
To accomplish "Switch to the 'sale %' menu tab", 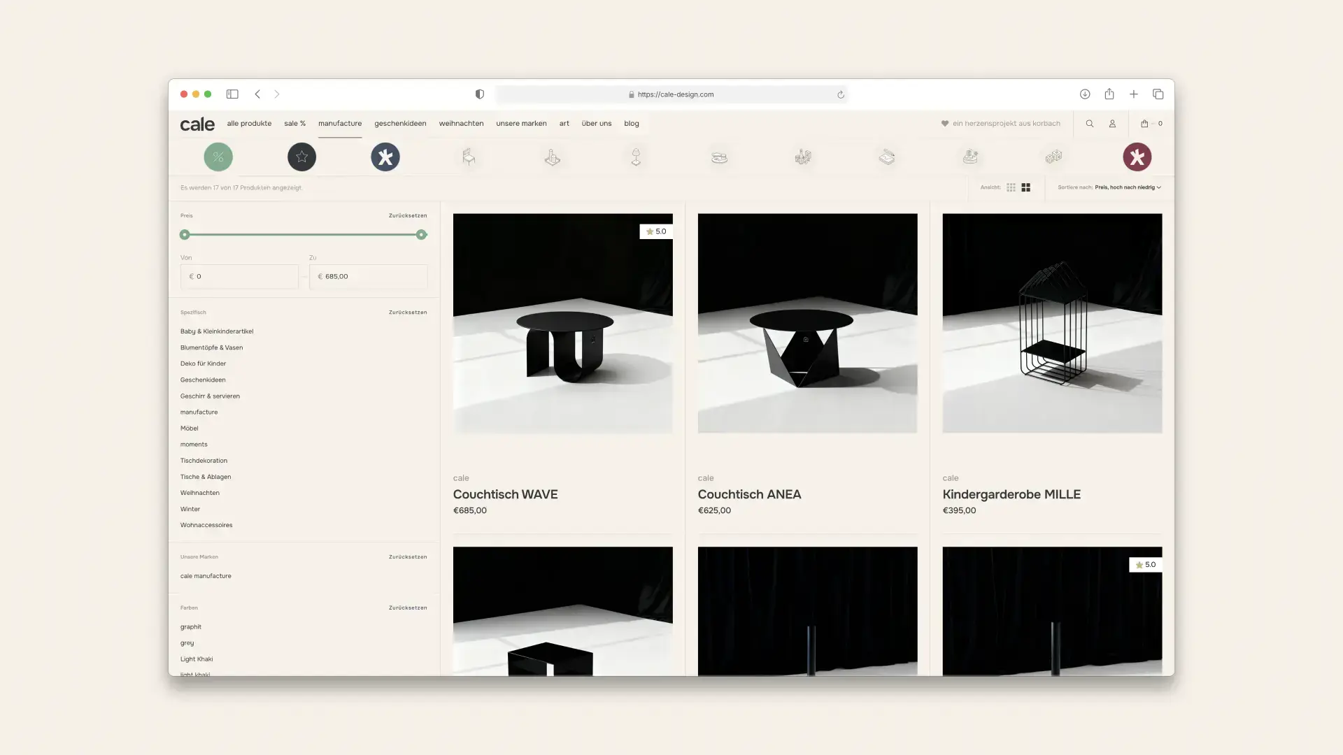I will [294, 124].
